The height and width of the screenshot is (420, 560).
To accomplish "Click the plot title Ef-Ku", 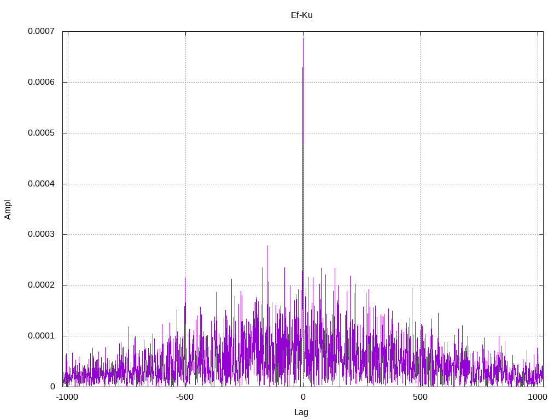I will click(x=302, y=15).
